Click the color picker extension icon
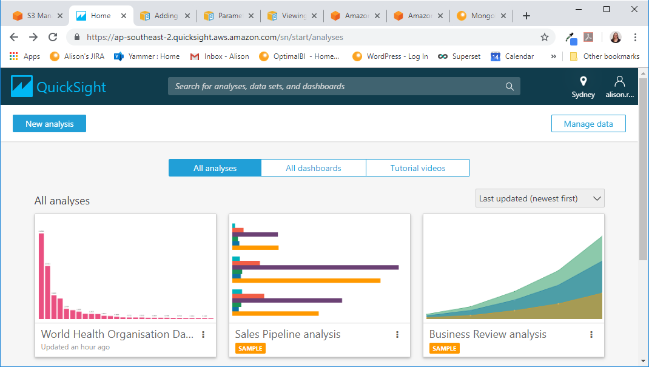 [571, 38]
